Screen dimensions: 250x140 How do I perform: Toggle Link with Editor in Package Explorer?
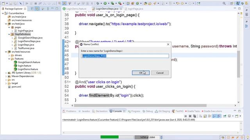[37, 9]
